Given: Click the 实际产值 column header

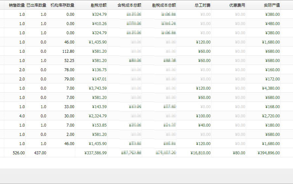Looking at the screenshot, I should [x=272, y=5].
